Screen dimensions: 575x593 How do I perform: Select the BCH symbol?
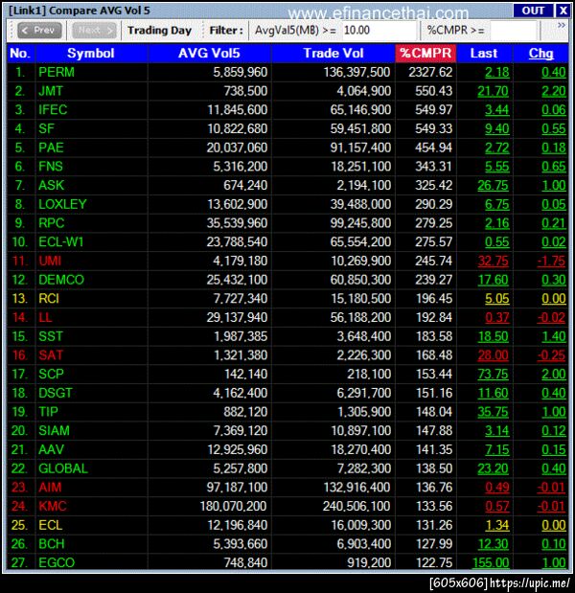(x=52, y=544)
